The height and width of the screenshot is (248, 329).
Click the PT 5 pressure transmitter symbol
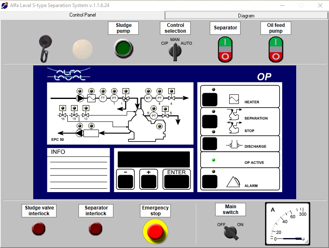pyautogui.click(x=154, y=116)
